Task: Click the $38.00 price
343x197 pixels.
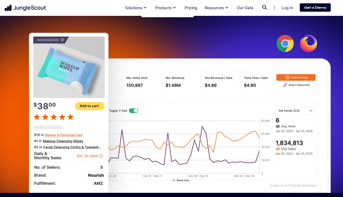Action: 45,106
